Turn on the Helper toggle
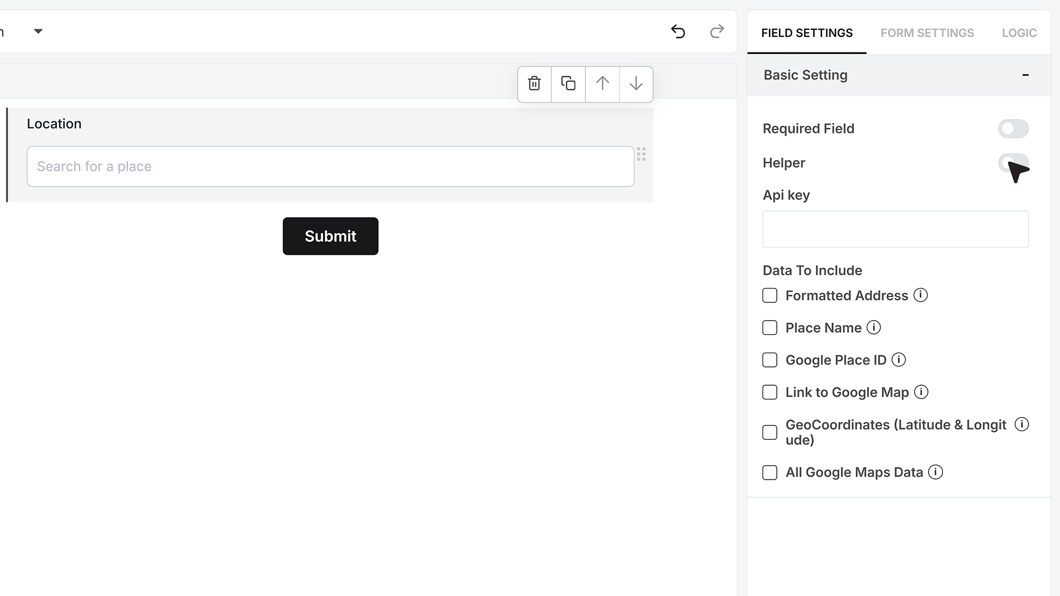1060x596 pixels. click(1013, 163)
